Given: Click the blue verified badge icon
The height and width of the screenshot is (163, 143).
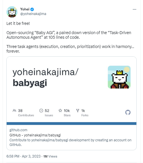Looking at the screenshot, I should click(32, 9).
